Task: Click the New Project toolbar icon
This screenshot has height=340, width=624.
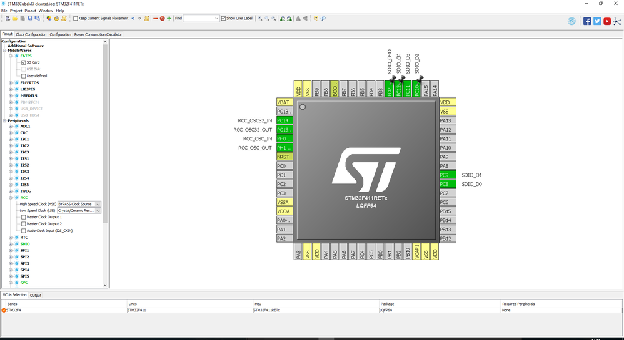Action: pyautogui.click(x=8, y=18)
